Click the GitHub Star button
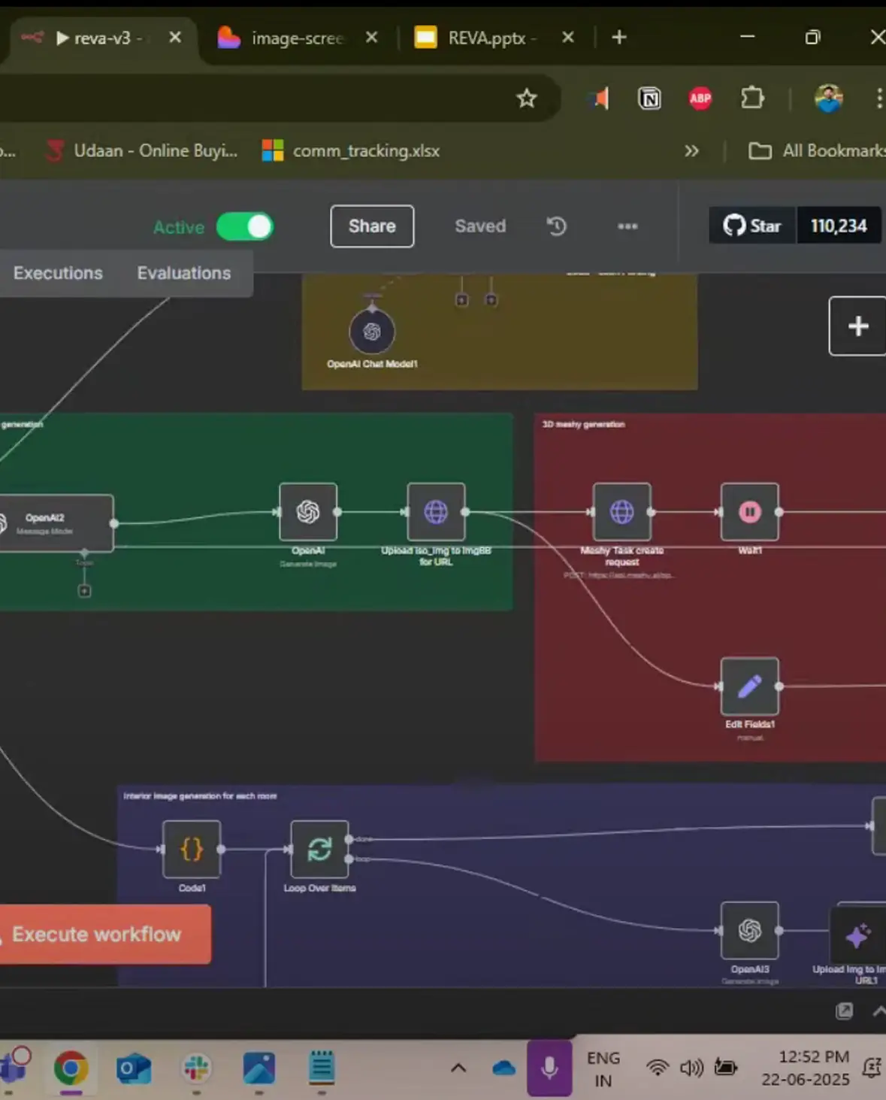 [x=752, y=226]
